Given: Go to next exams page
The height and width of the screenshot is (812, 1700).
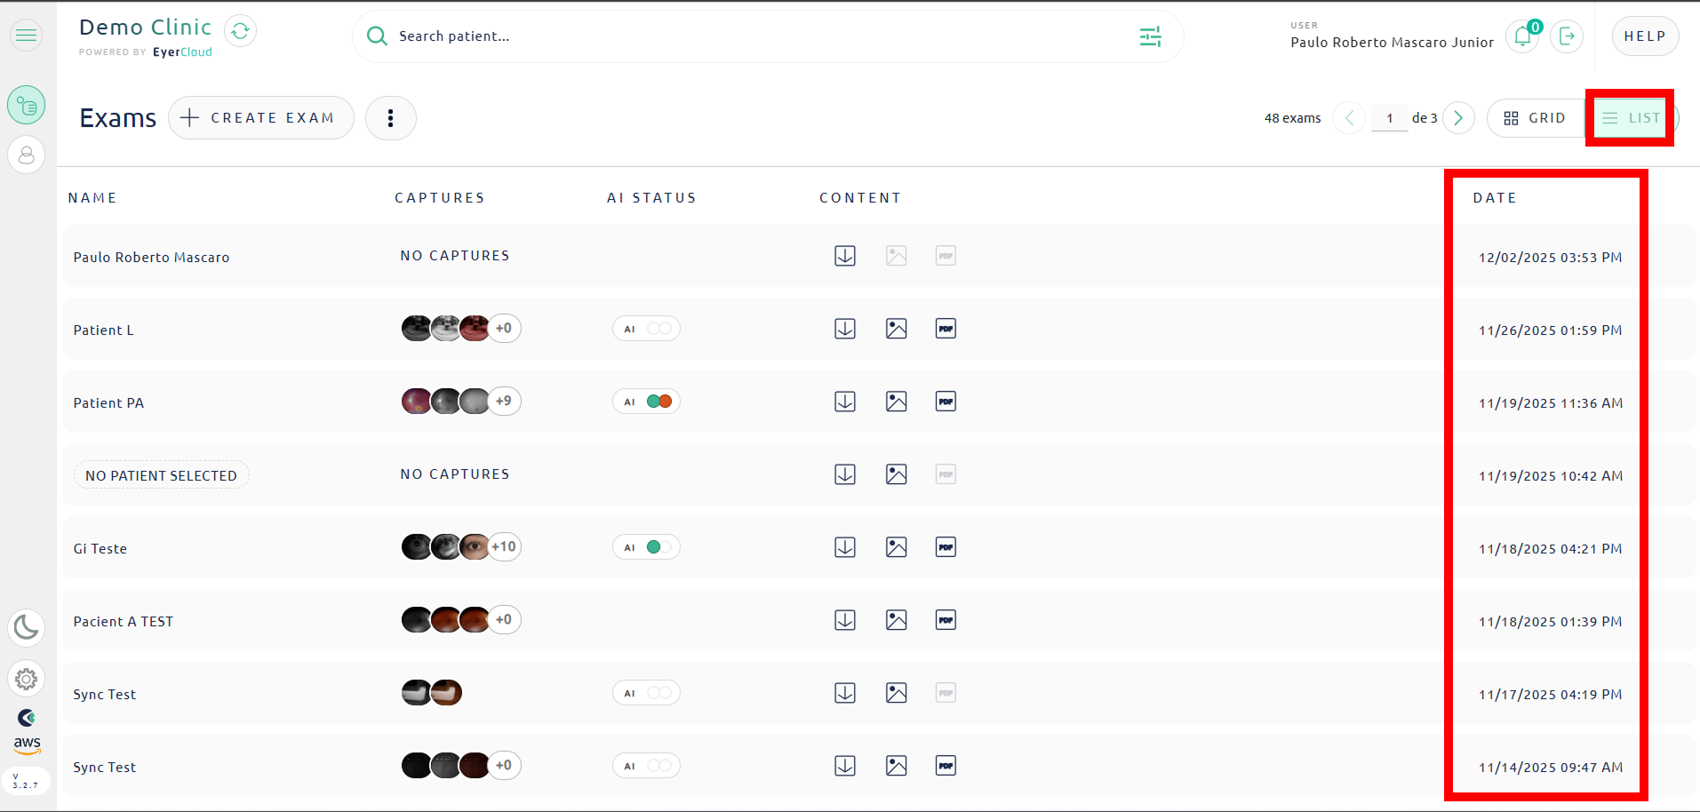Looking at the screenshot, I should (1458, 118).
